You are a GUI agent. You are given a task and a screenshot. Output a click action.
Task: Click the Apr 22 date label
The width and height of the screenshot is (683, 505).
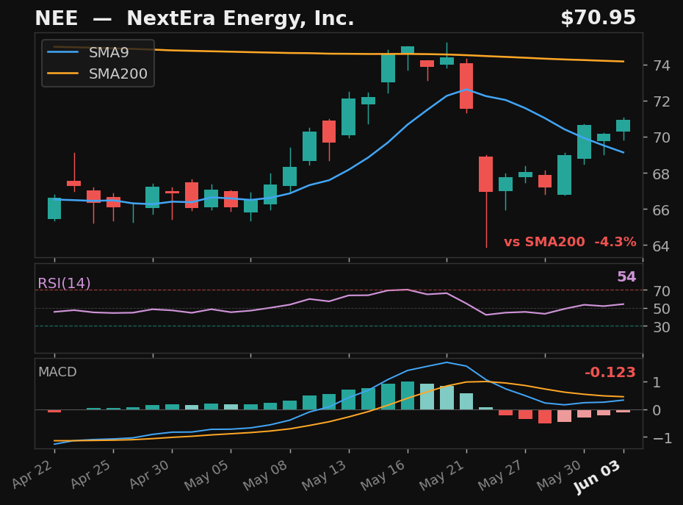33,474
